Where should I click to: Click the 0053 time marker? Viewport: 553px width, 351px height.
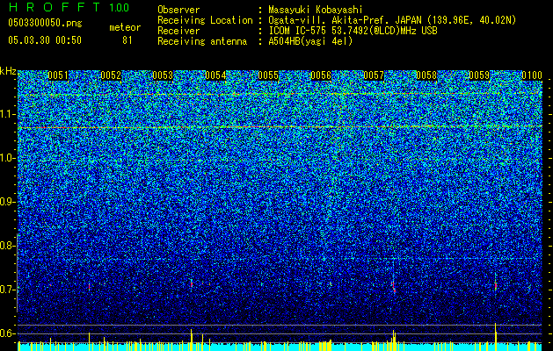163,75
